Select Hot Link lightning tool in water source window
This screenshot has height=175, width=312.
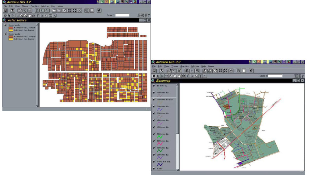click(x=38, y=15)
